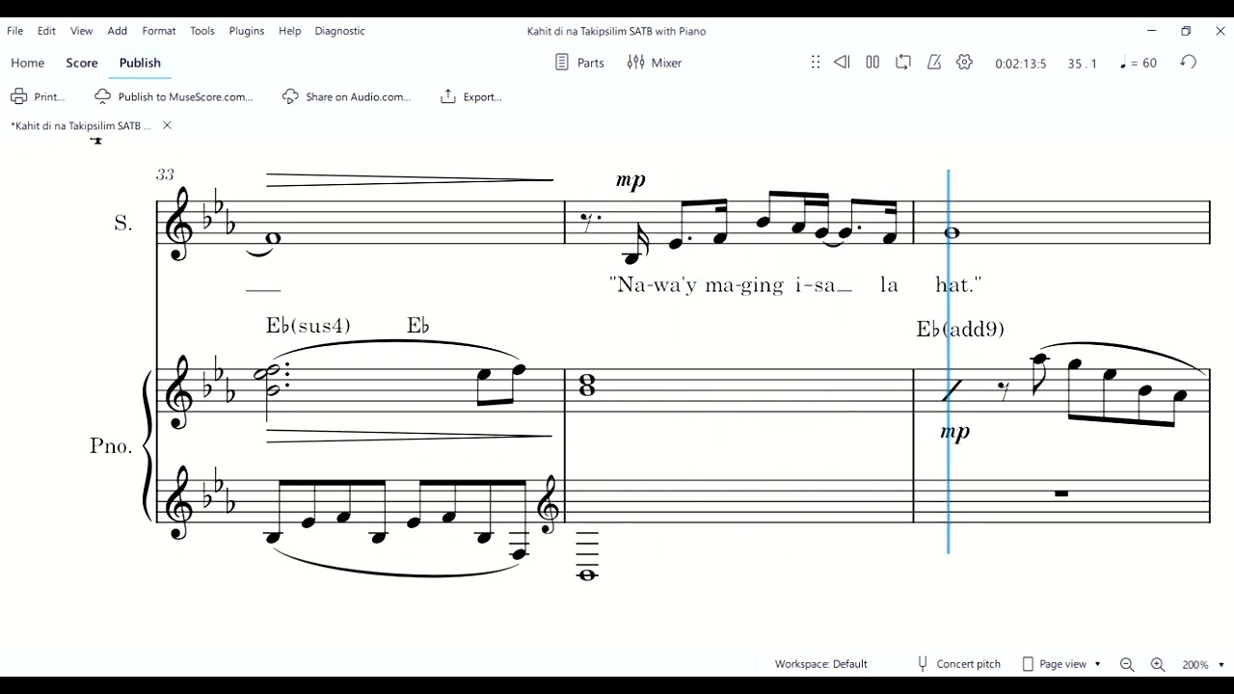Select the Pno. instrument label
This screenshot has height=694, width=1234.
click(x=111, y=445)
